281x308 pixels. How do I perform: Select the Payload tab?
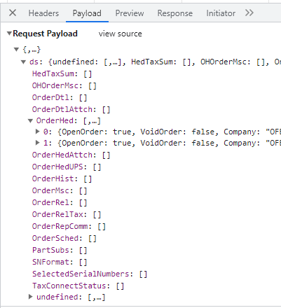coord(87,13)
